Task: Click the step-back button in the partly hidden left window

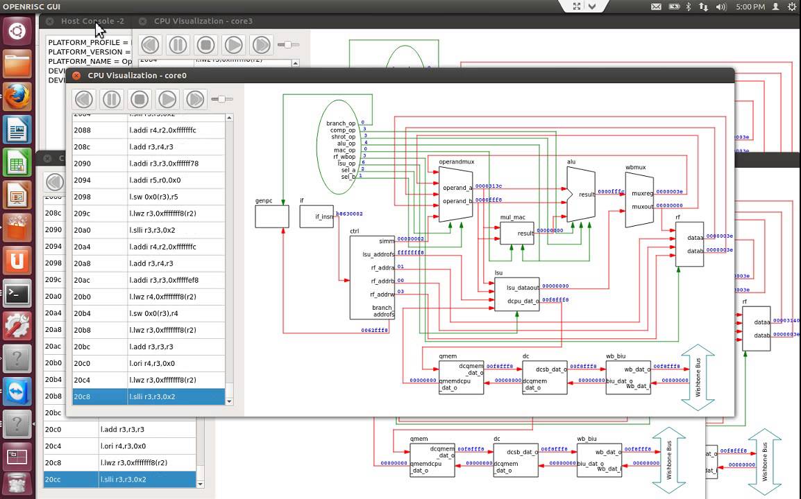Action: (x=55, y=182)
